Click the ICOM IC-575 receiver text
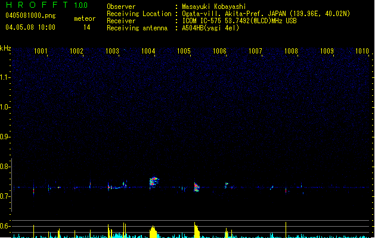 tap(240, 21)
